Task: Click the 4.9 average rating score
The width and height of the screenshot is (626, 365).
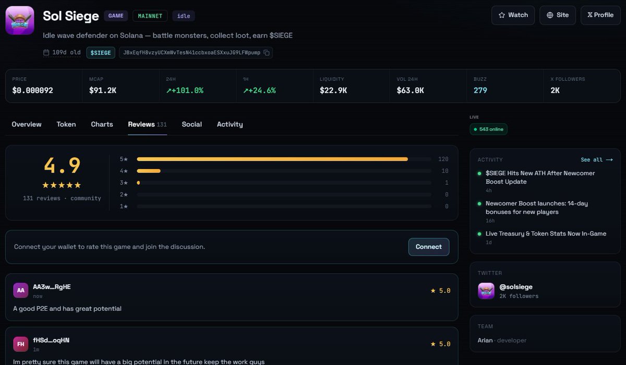Action: pyautogui.click(x=62, y=165)
